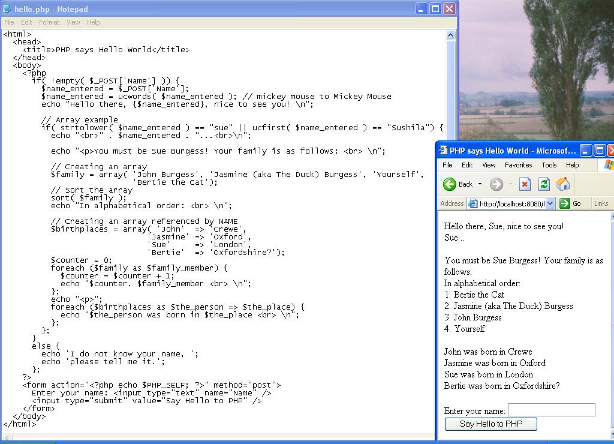Click '3. John Burgess' in the browser page
614x444 pixels.
click(x=472, y=317)
